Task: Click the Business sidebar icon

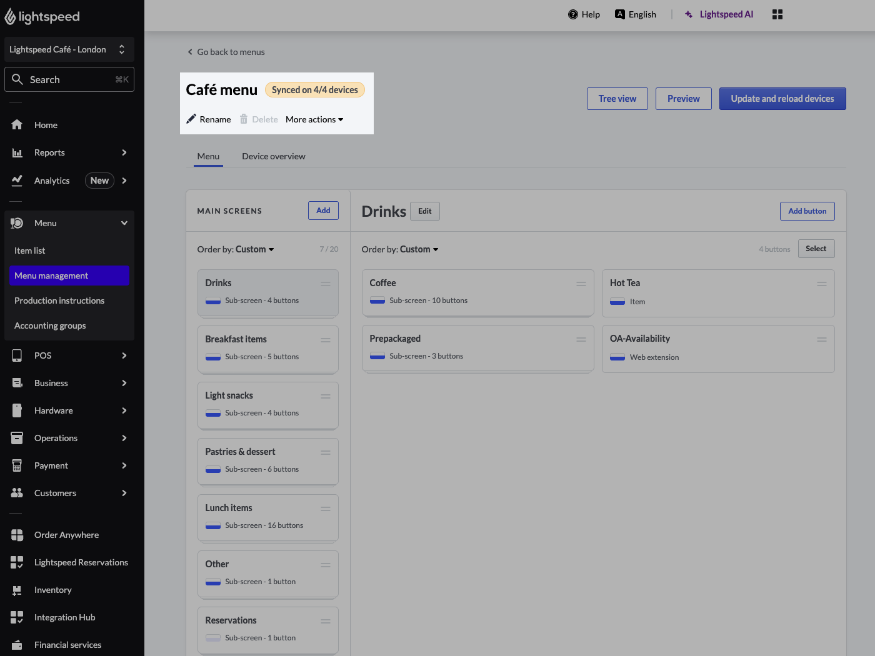Action: tap(17, 383)
